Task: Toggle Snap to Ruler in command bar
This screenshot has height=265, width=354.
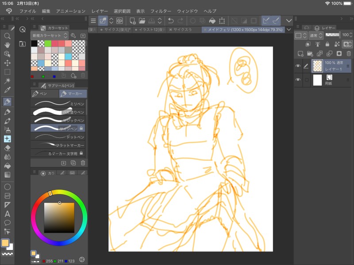Action: tap(266, 21)
